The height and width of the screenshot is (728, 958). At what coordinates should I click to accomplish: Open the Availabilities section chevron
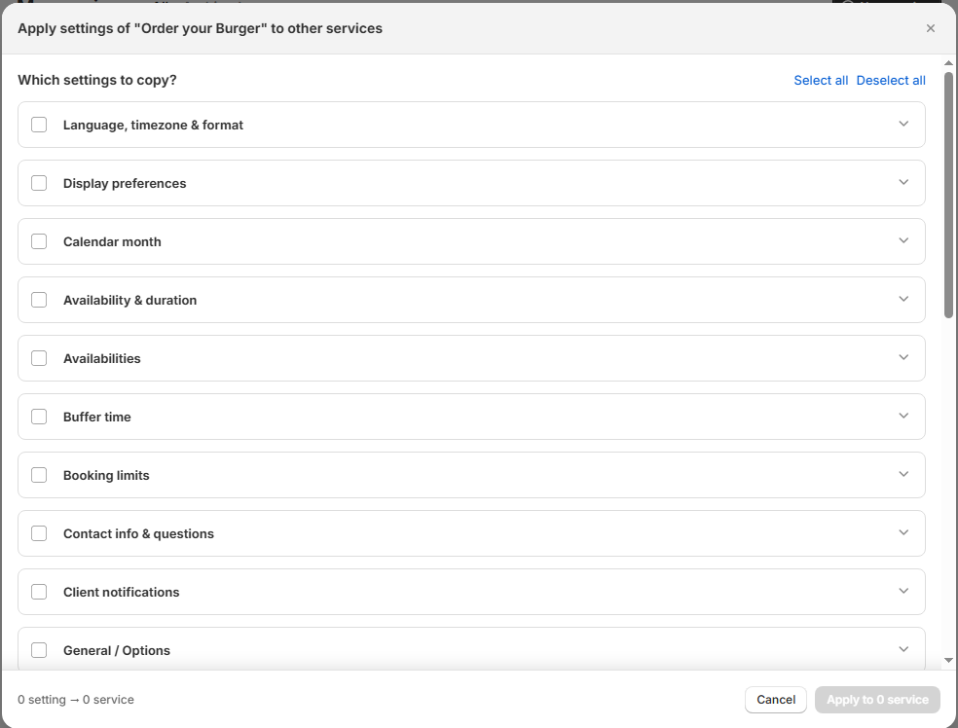click(x=903, y=357)
